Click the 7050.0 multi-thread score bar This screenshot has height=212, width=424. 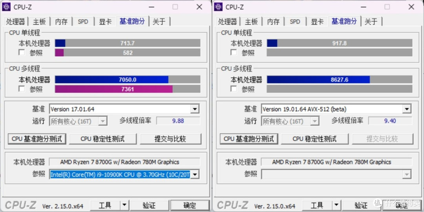pos(128,79)
